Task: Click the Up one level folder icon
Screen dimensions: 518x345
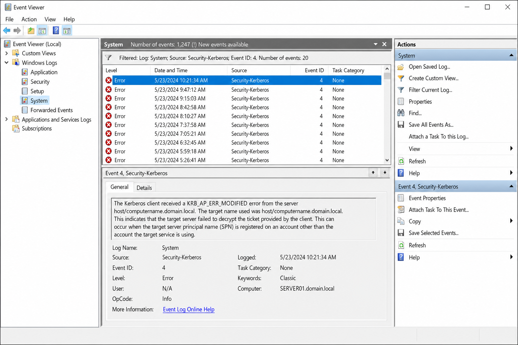Action: [x=31, y=31]
